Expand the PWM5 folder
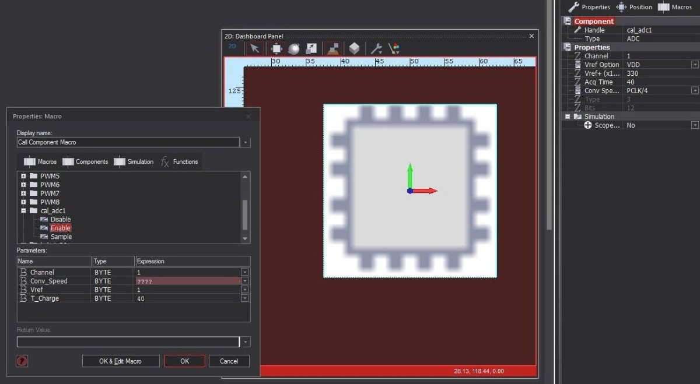Viewport: 700px width, 384px height. 24,176
